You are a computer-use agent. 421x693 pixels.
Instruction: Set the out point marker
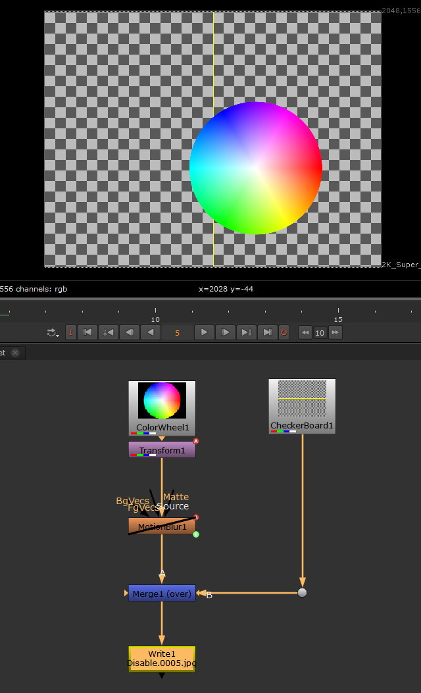click(284, 332)
